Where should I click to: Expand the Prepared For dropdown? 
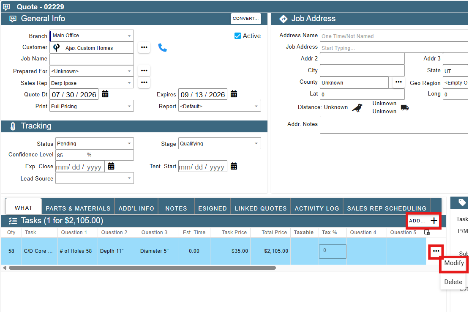click(129, 71)
